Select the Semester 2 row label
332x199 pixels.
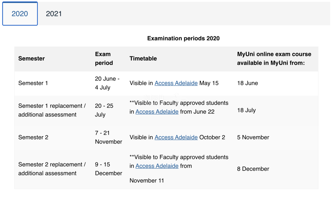[x=33, y=138]
